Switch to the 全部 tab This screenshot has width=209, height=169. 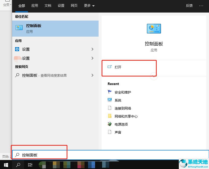[x=22, y=6]
